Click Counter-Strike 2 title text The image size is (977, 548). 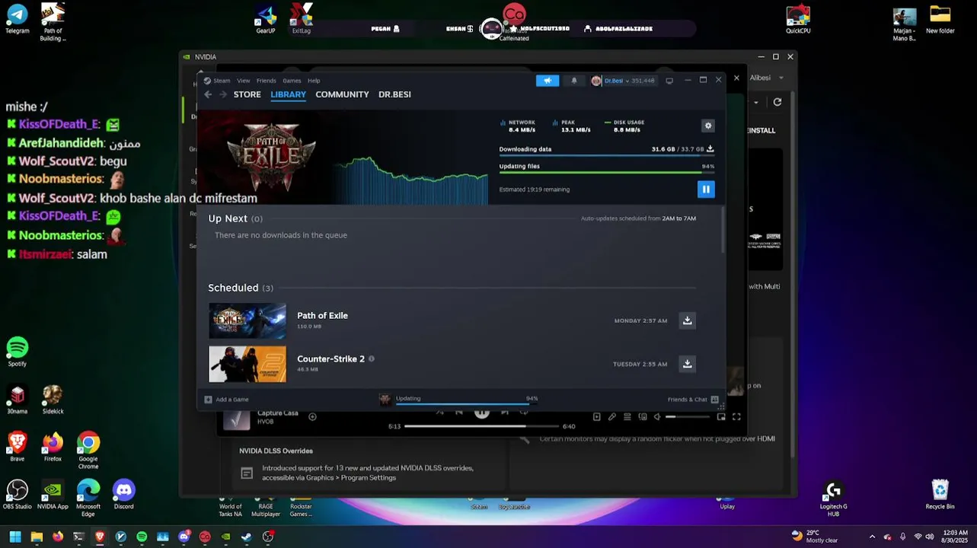click(x=331, y=358)
